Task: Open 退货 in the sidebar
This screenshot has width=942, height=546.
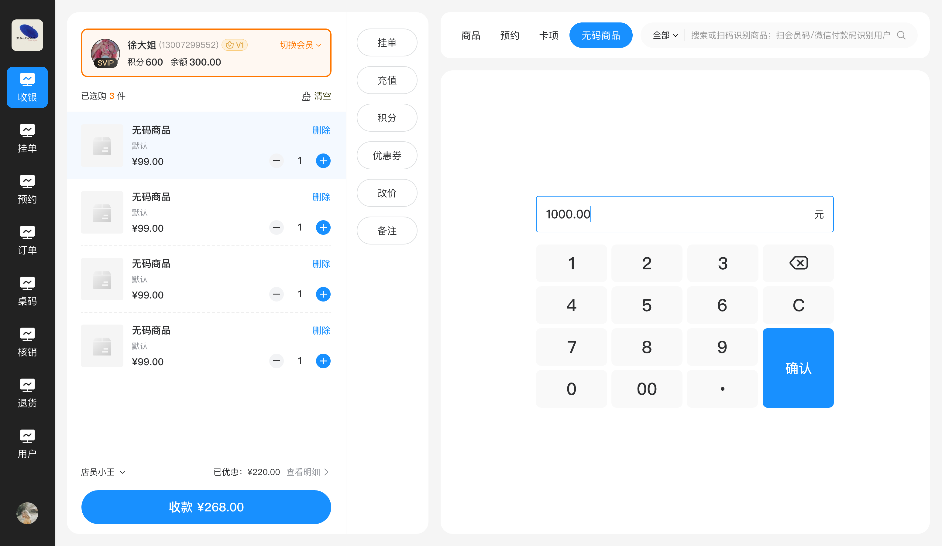Action: (27, 393)
